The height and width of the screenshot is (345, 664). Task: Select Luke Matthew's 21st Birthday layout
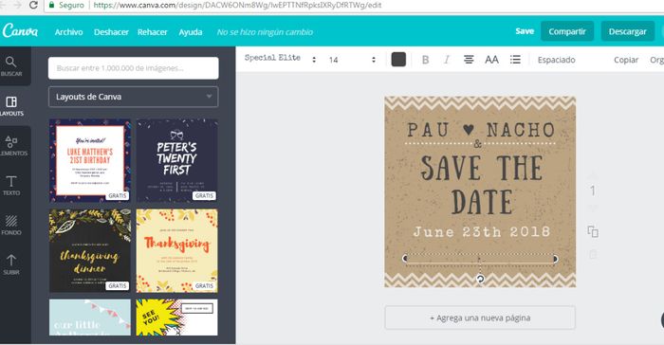coord(90,160)
